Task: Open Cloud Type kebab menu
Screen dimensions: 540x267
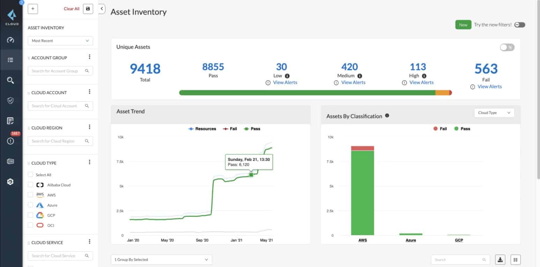Action: [89, 162]
